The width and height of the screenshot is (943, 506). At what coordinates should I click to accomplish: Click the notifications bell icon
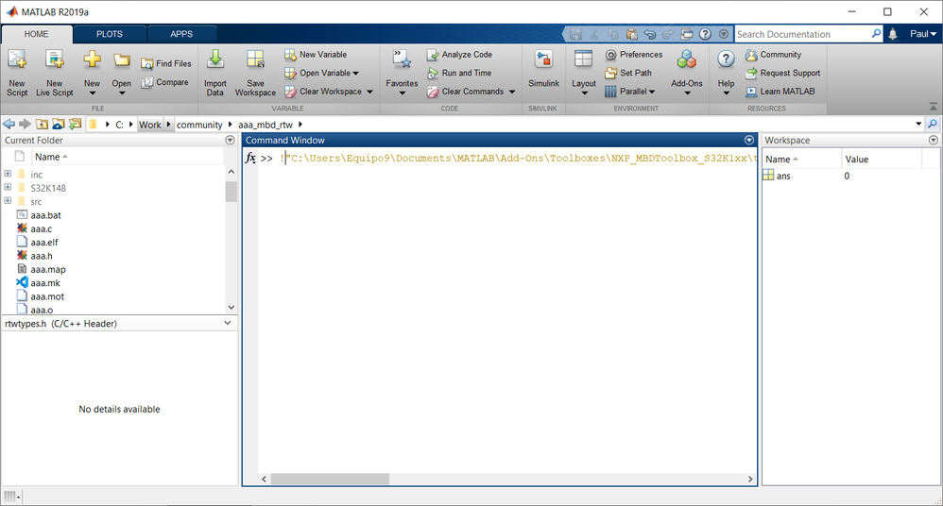pos(893,34)
